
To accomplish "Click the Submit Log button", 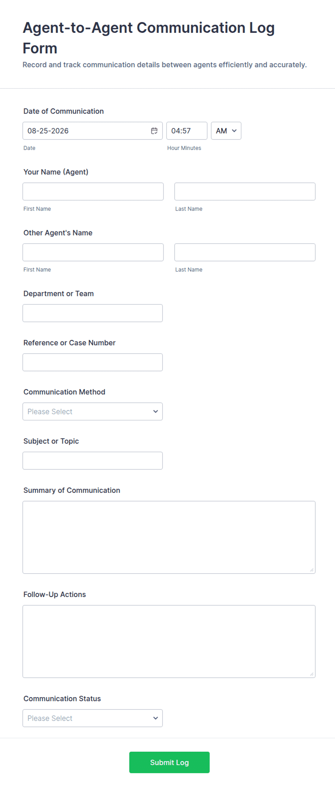I will coord(169,763).
